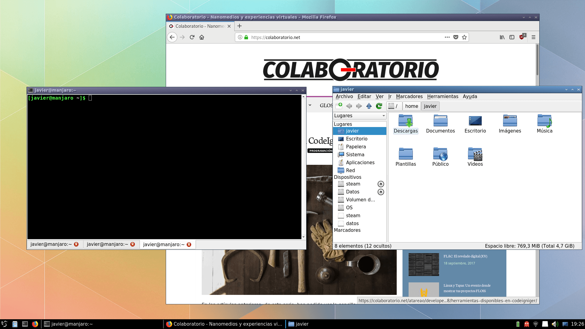Open the Archivo menu
This screenshot has height=329, width=585.
[x=344, y=97]
